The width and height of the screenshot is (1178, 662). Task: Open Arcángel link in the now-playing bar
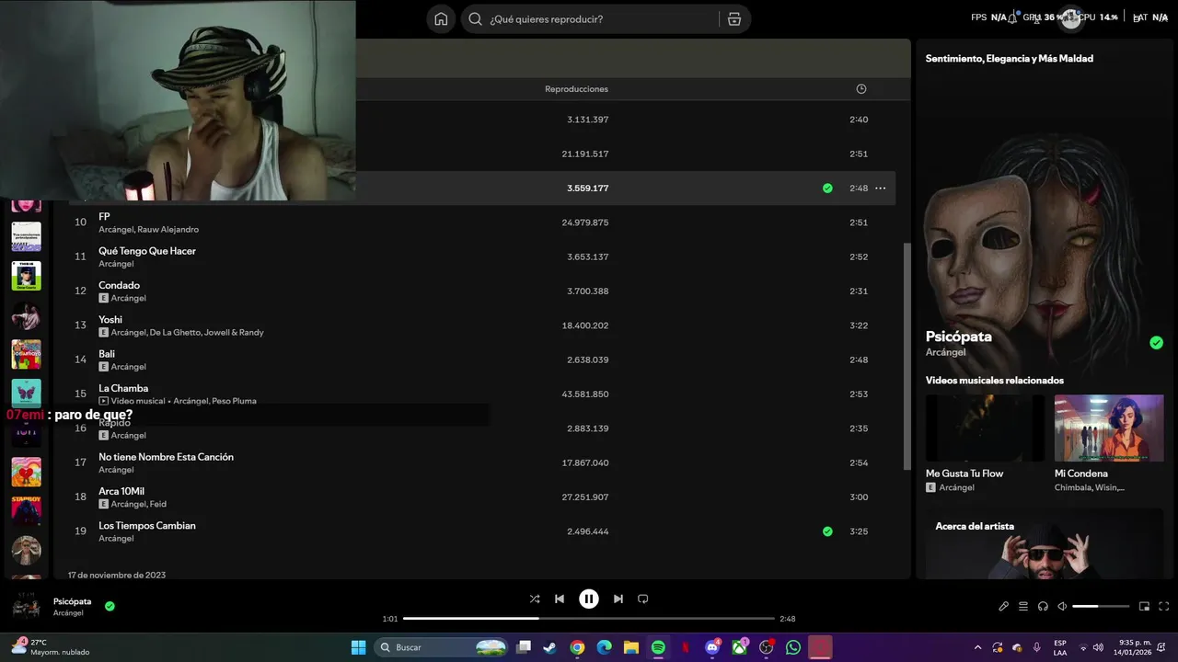coord(68,613)
